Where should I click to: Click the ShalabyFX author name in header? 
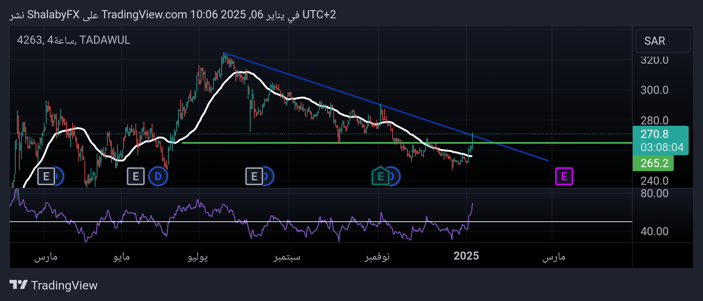click(x=53, y=15)
